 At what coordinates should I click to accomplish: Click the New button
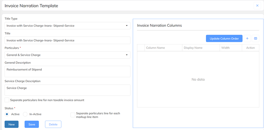click(11, 124)
